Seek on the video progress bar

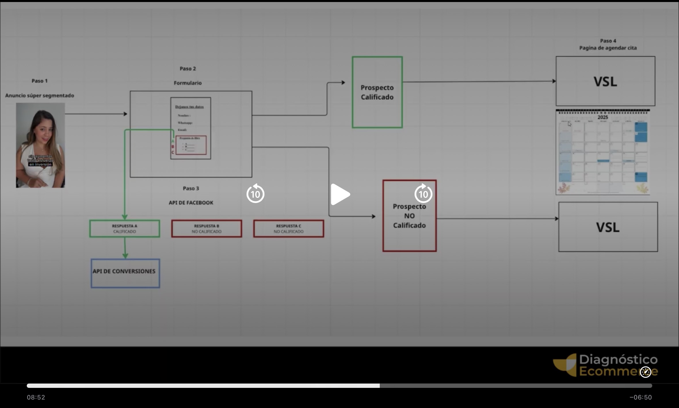[x=339, y=386]
